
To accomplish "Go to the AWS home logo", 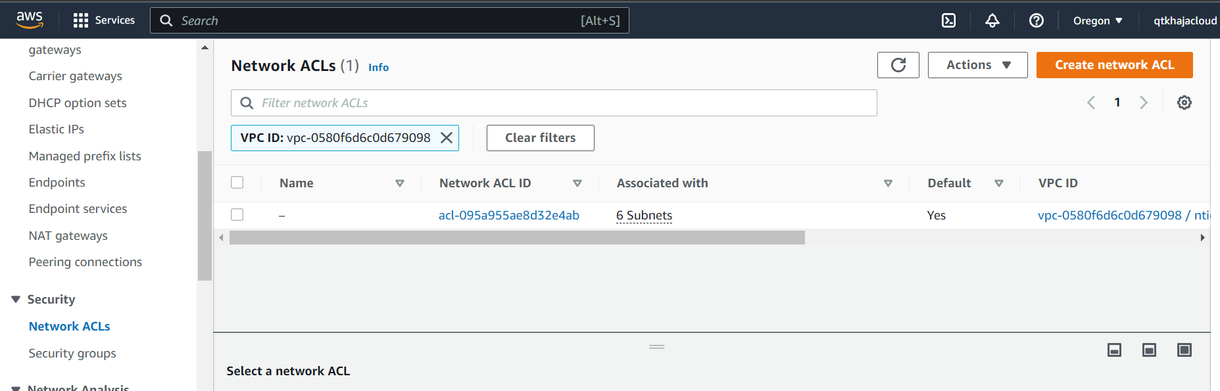I will click(30, 20).
